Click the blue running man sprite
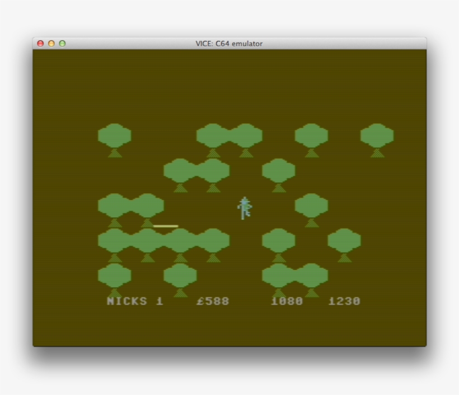The width and height of the screenshot is (459, 395). [x=244, y=208]
